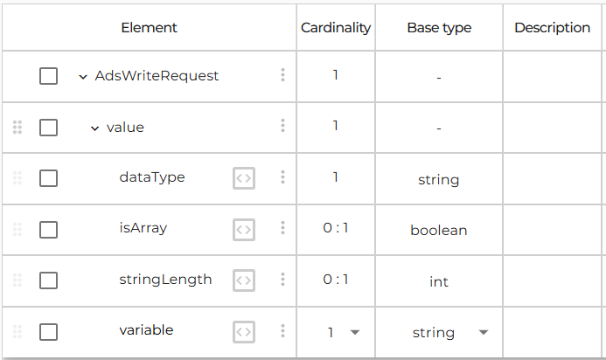Open the three-dot menu for value row
The image size is (606, 360).
(283, 126)
